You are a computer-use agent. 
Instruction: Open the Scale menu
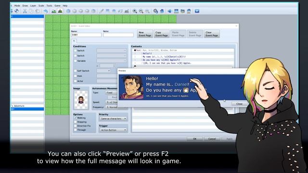click(41, 6)
